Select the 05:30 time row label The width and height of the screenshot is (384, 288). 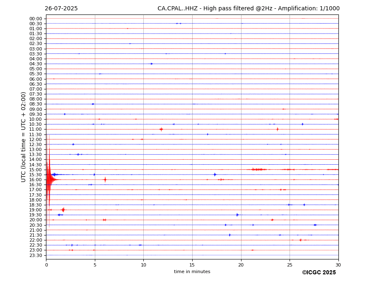click(36, 74)
